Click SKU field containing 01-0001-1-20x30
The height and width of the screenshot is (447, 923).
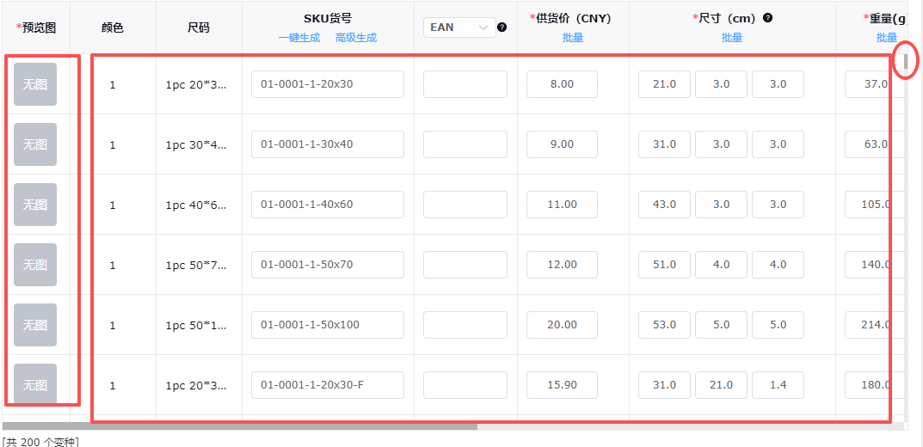(x=328, y=84)
